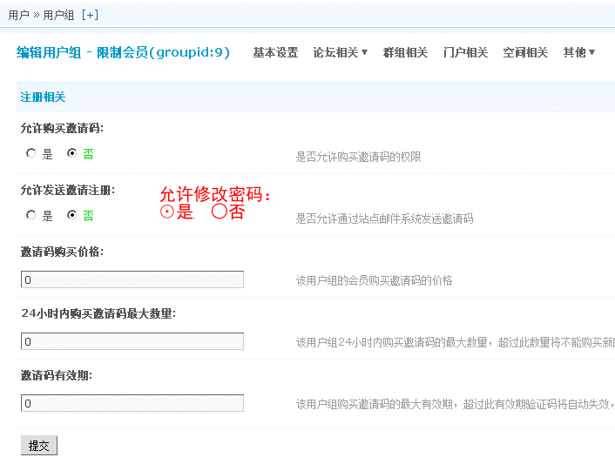Click the 该用户组的会员购买邀请码的价格 description
Screen dimensions: 615x464
tap(374, 280)
